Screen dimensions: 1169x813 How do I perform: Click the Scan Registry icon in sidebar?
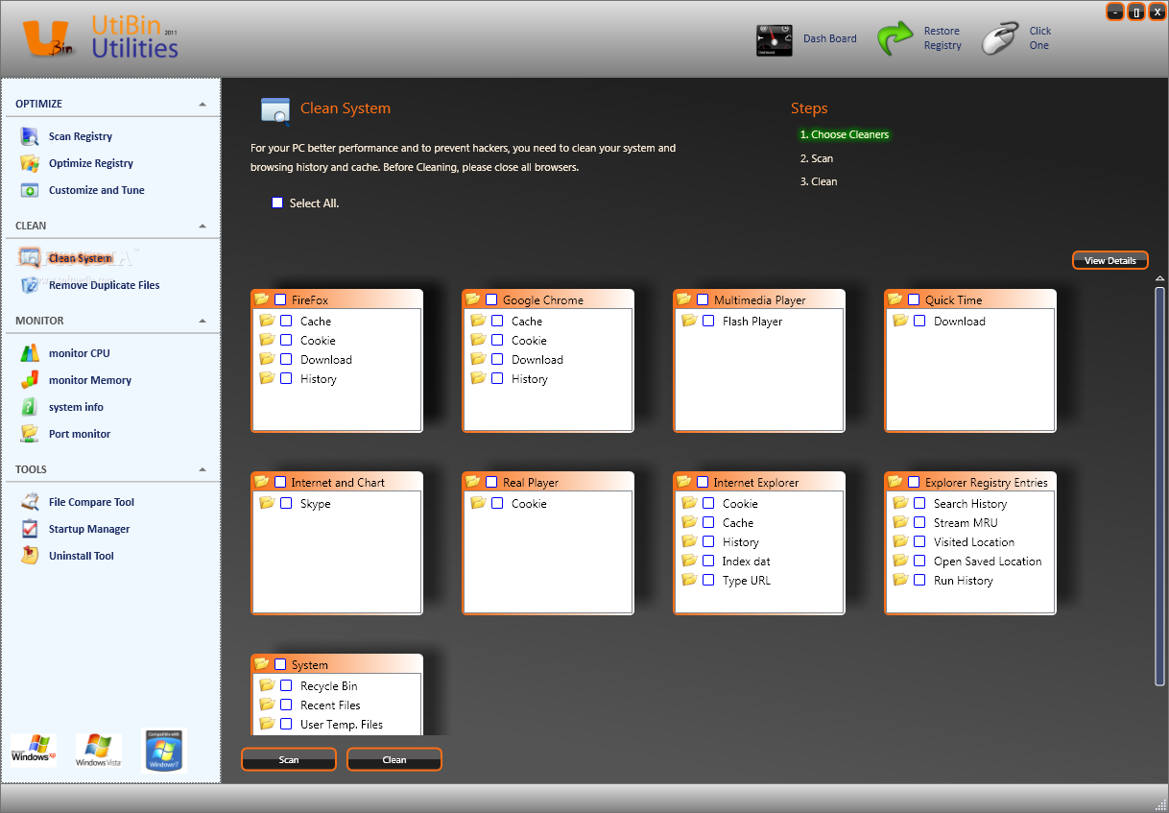(x=30, y=136)
